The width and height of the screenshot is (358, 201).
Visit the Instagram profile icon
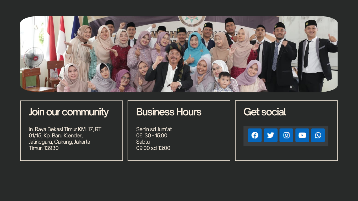click(286, 135)
